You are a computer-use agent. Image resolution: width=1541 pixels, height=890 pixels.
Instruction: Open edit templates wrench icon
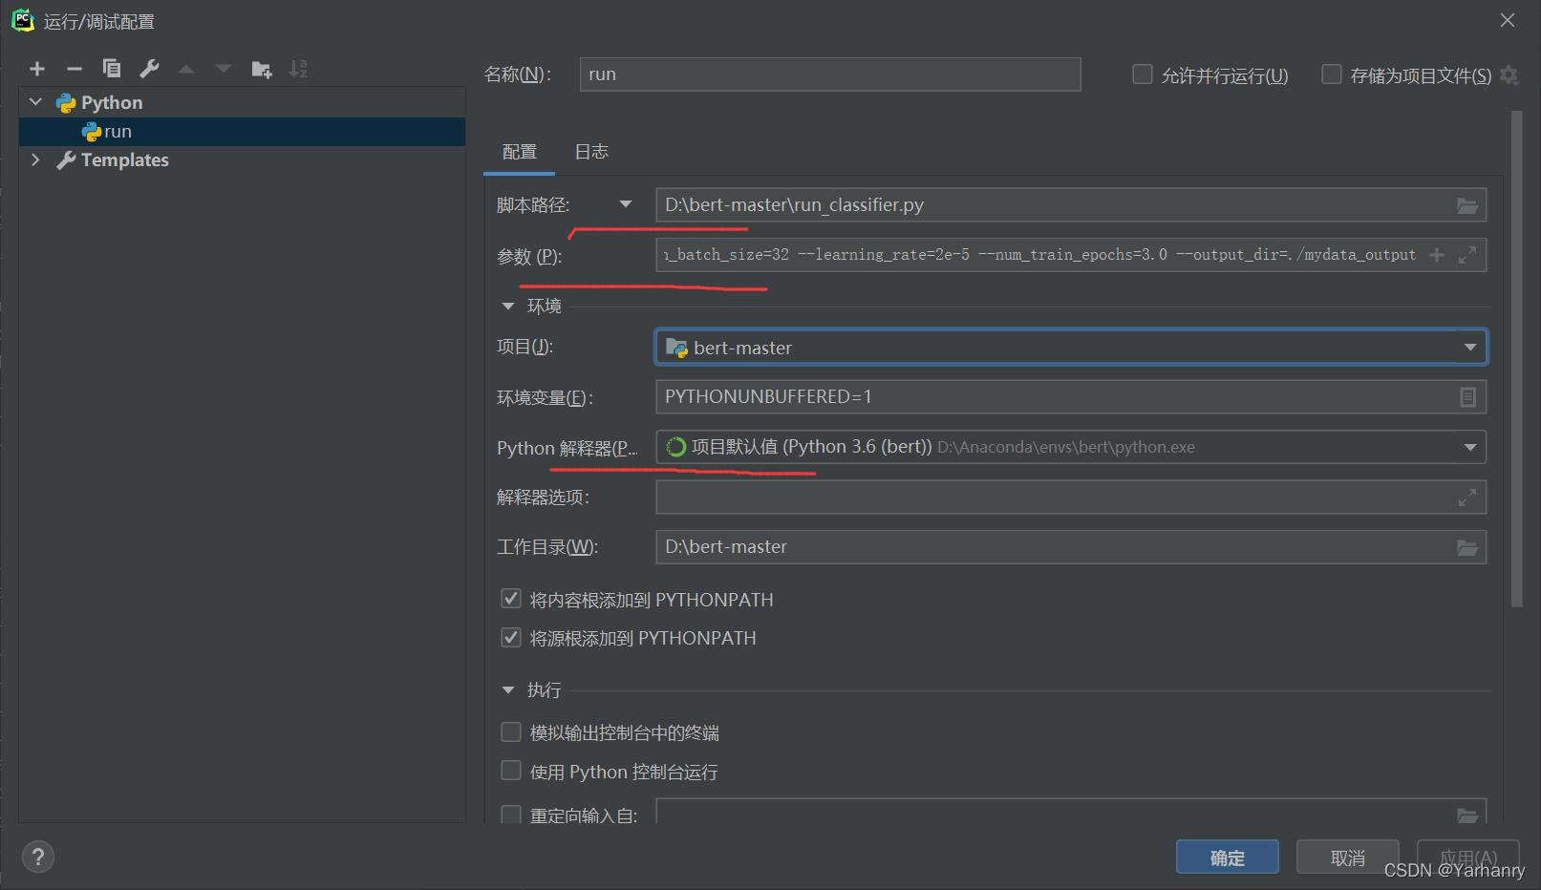(149, 69)
